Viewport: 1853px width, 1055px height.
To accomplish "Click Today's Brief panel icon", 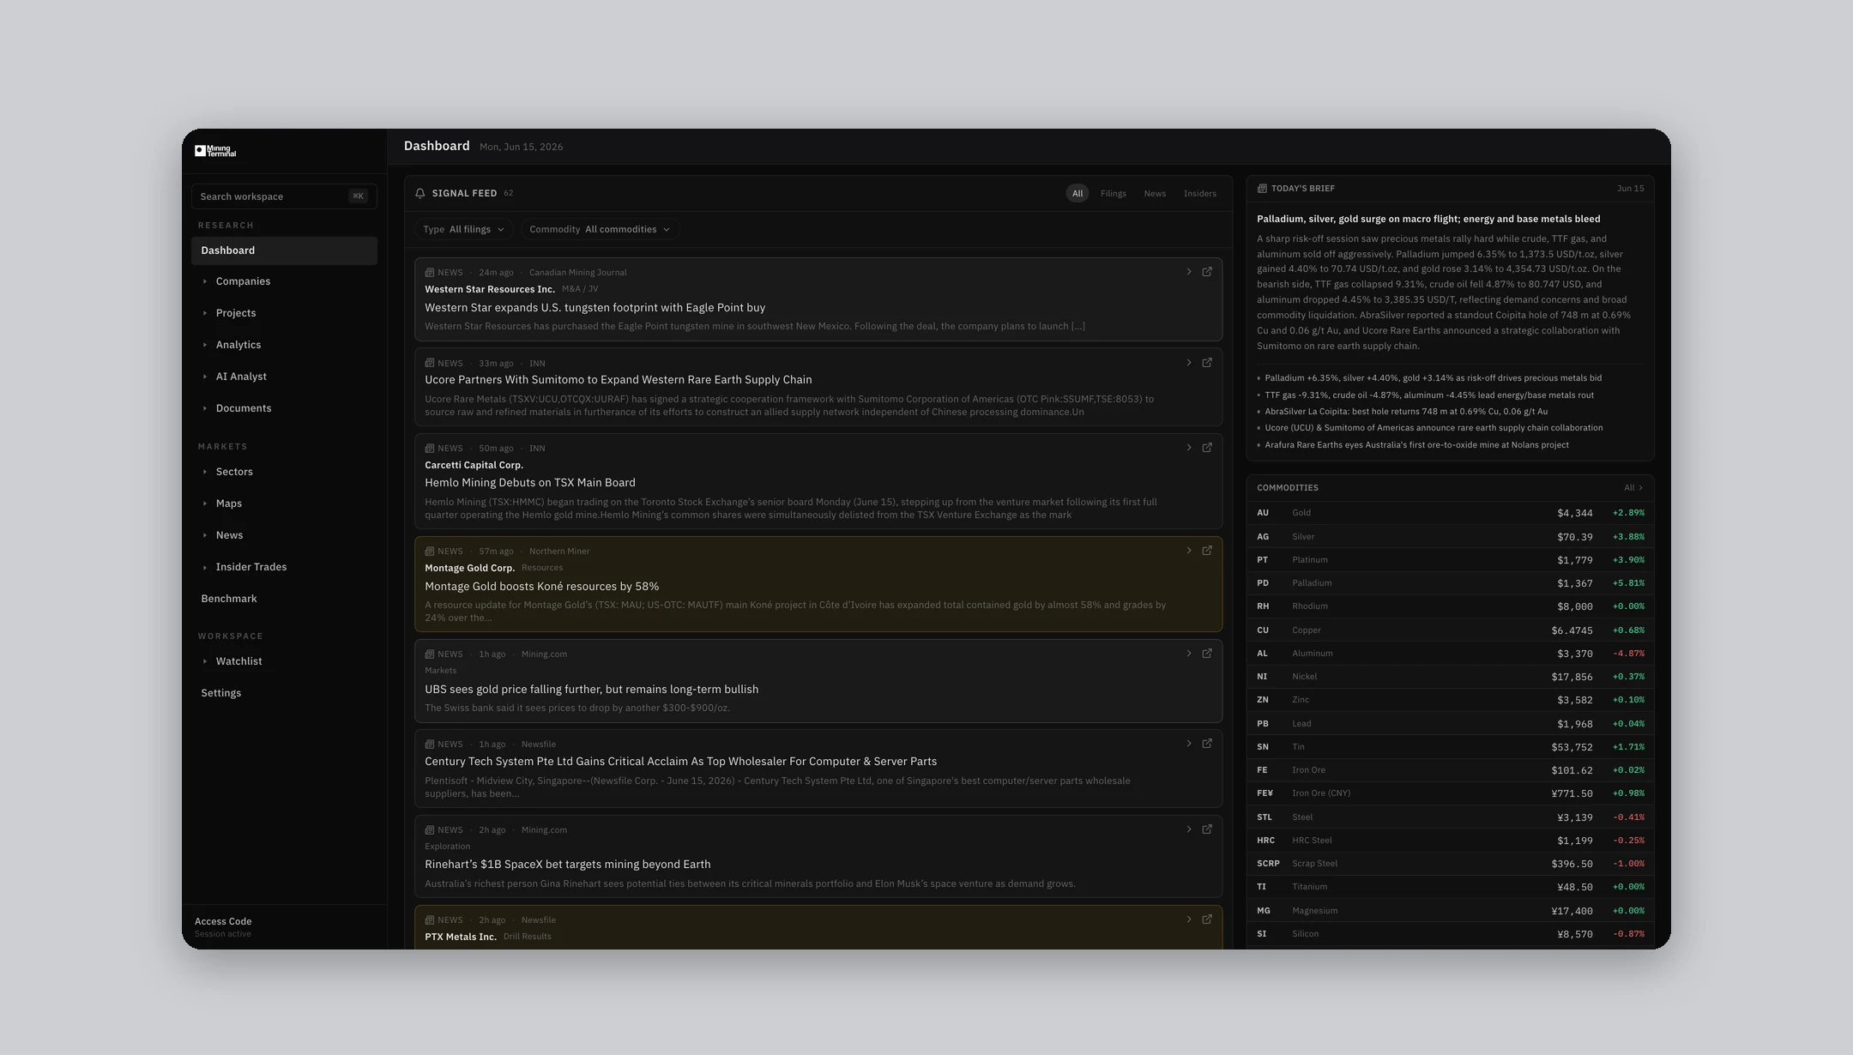I will (1262, 189).
